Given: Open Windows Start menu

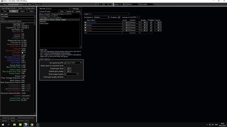Looking at the screenshot, I should (x=3, y=125).
